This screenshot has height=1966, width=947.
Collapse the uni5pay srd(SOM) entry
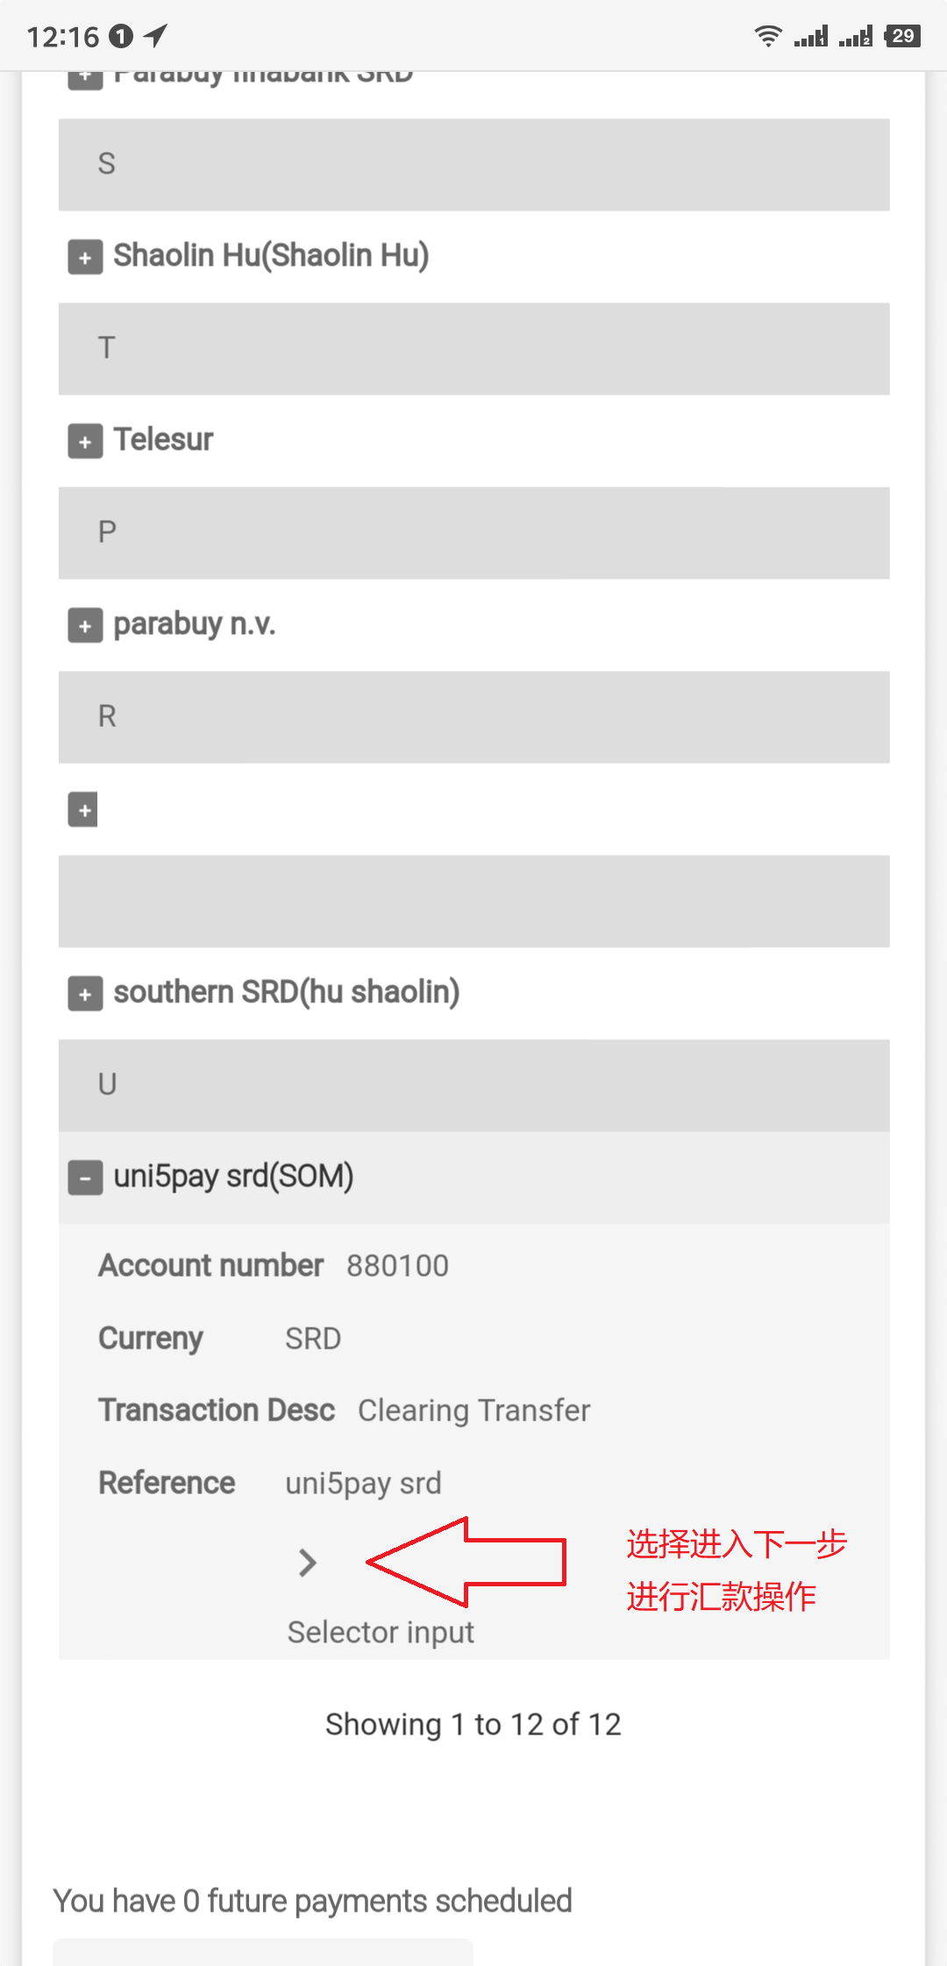[x=85, y=1178]
